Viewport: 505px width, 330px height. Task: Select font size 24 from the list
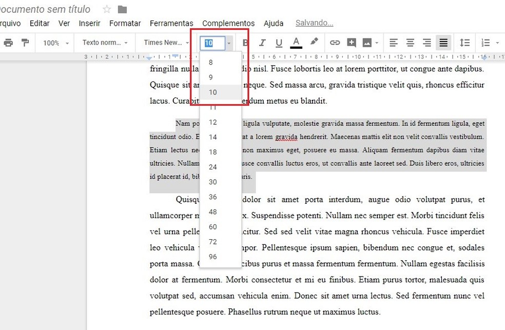pos(212,167)
